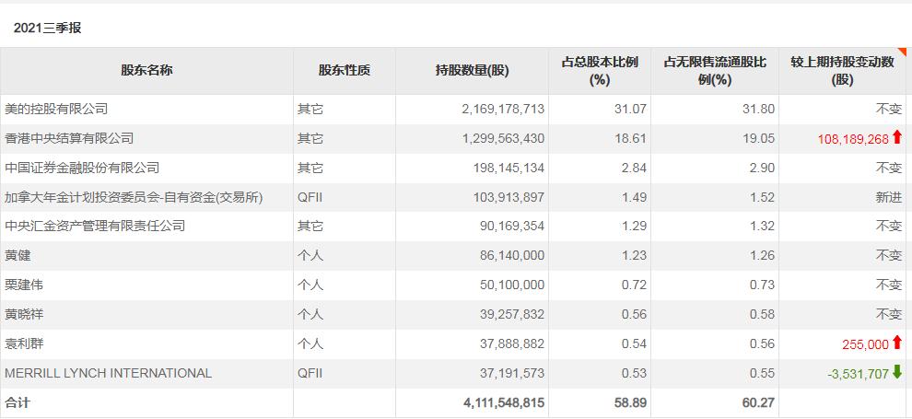Click total shares value 4,111,548,815

tap(503, 402)
